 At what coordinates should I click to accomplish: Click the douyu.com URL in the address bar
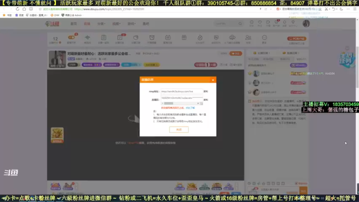click(x=109, y=9)
